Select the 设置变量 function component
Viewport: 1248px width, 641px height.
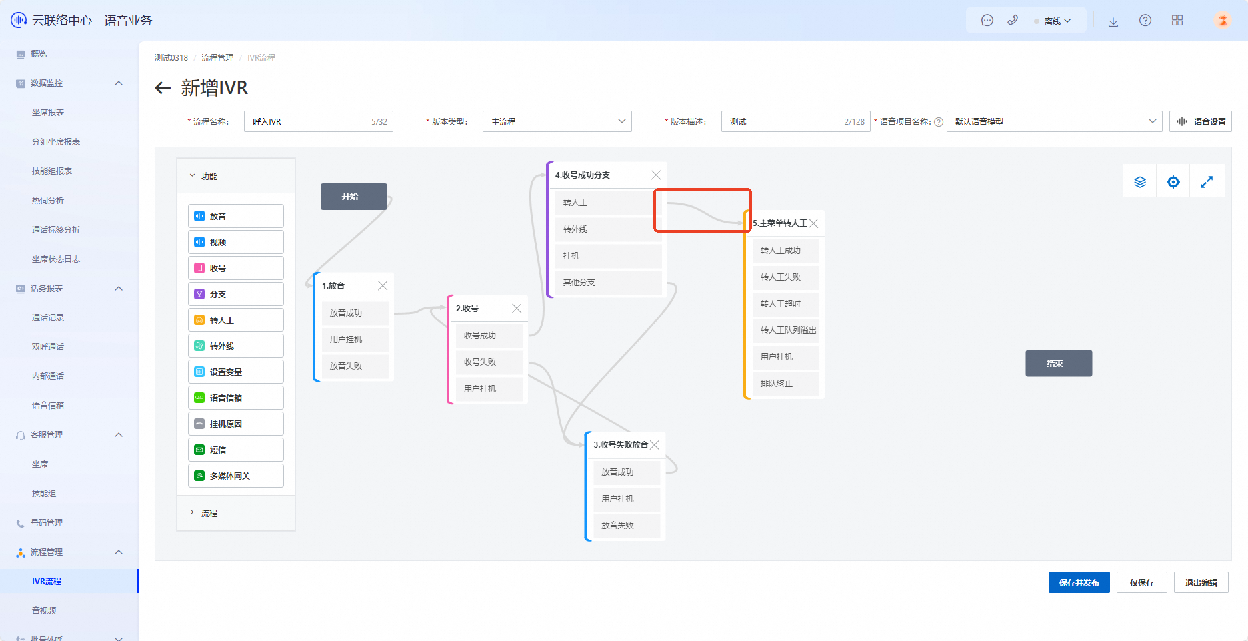coord(236,372)
